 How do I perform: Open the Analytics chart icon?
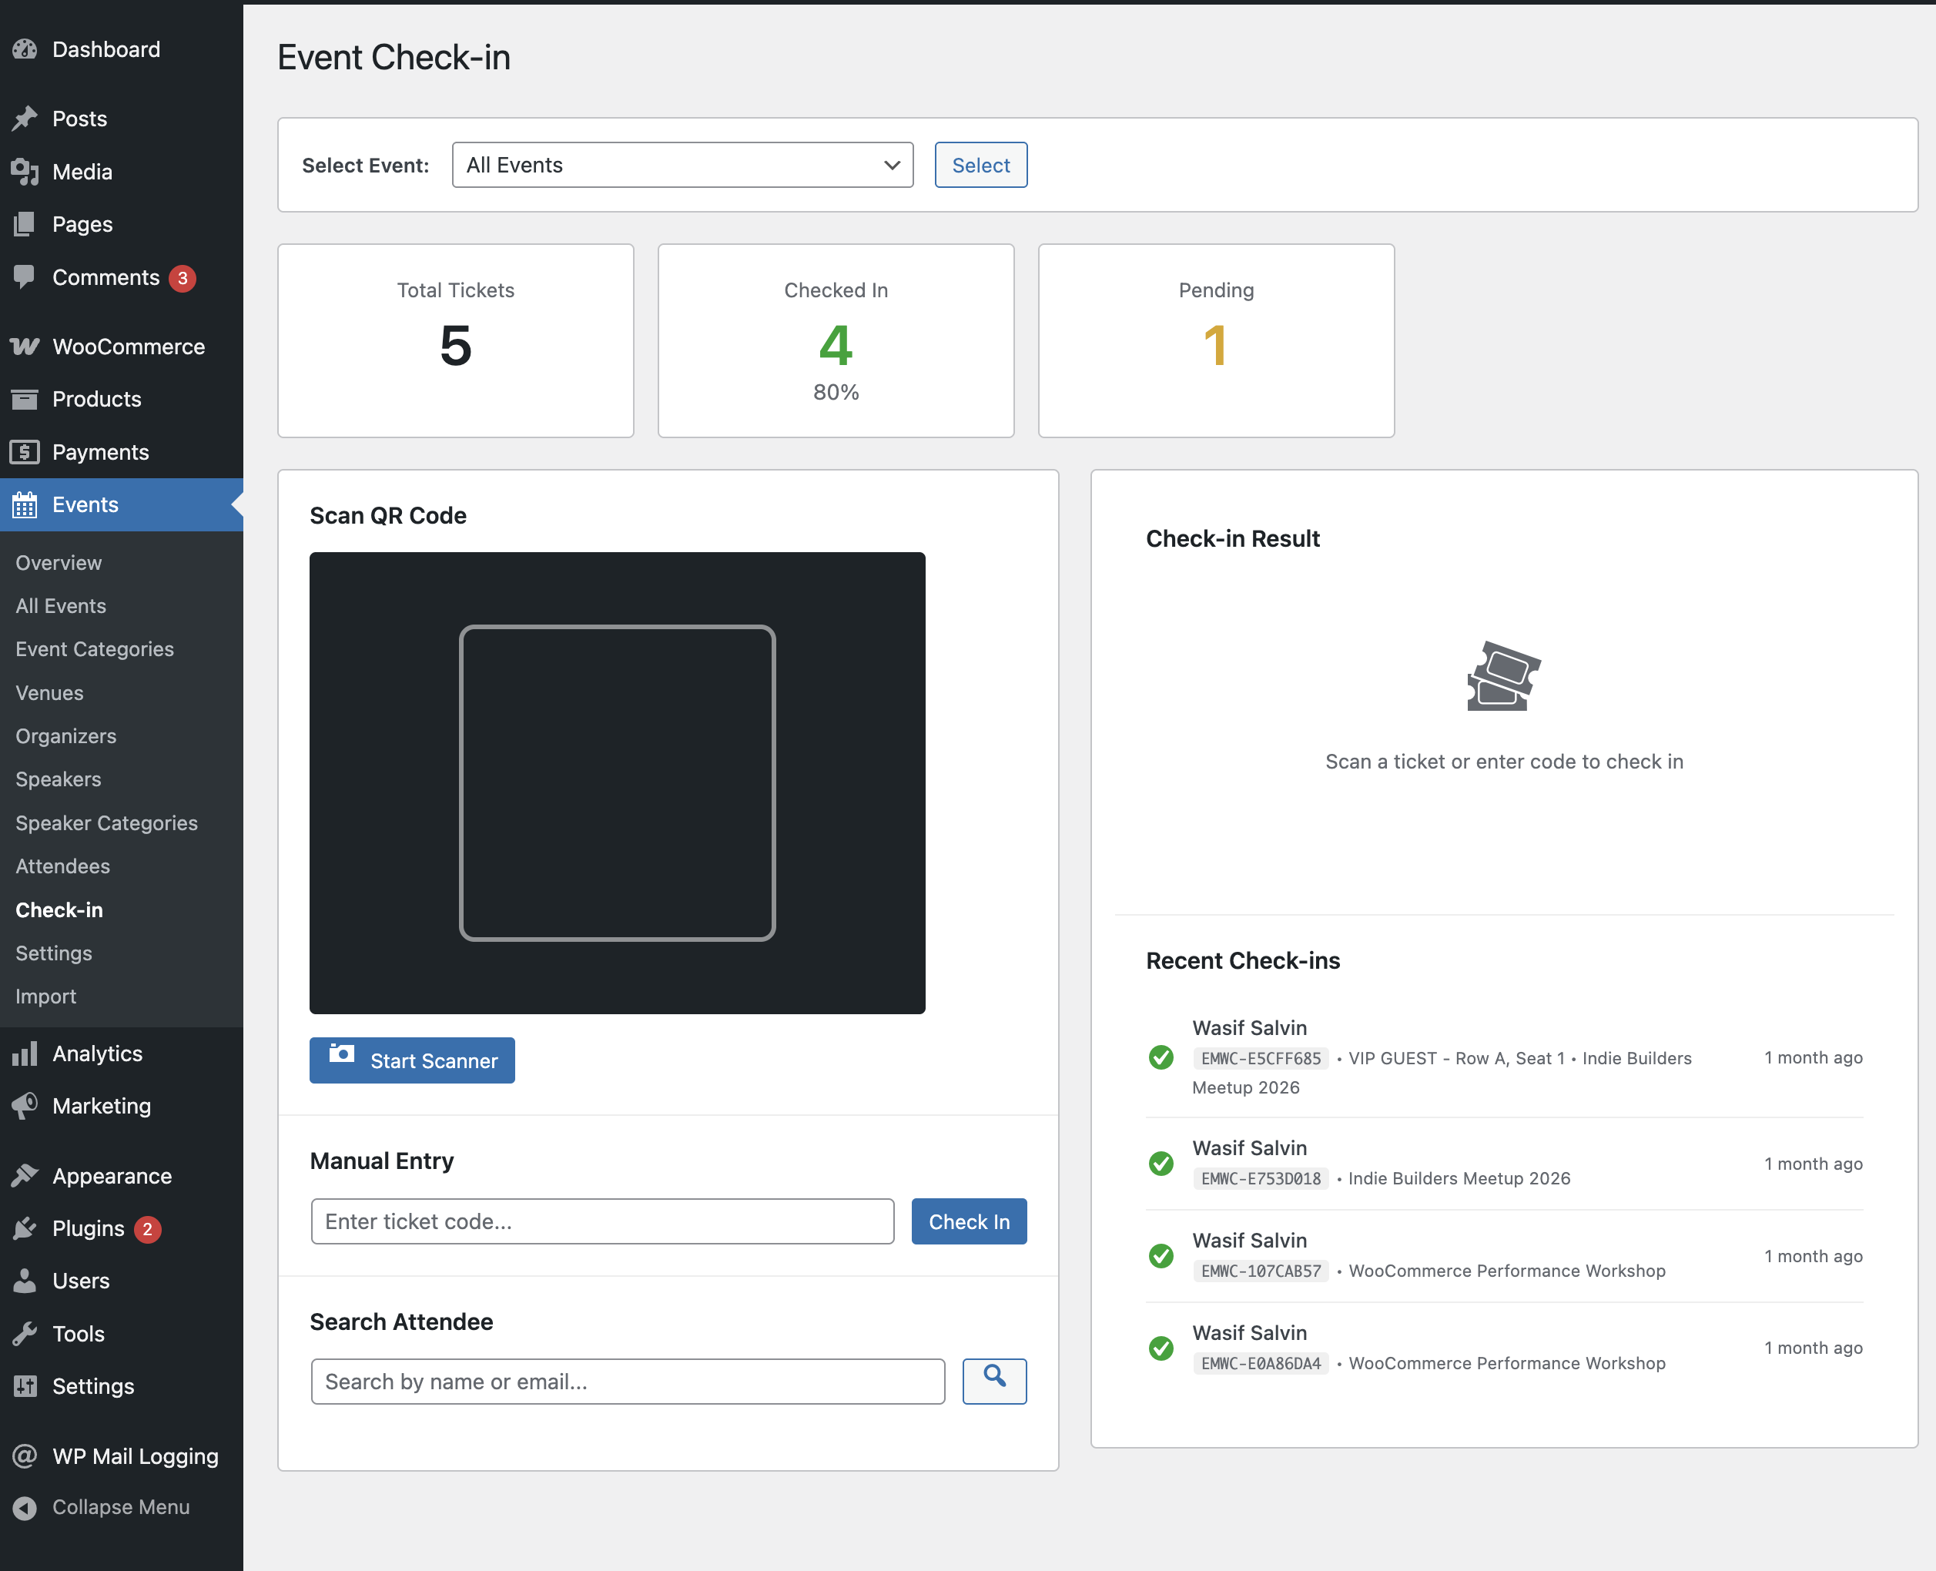click(x=25, y=1053)
